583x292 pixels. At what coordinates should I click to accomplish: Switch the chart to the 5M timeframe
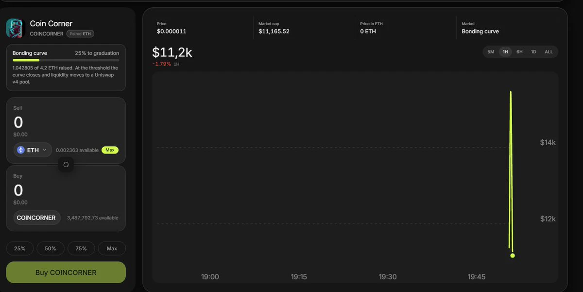pyautogui.click(x=491, y=52)
